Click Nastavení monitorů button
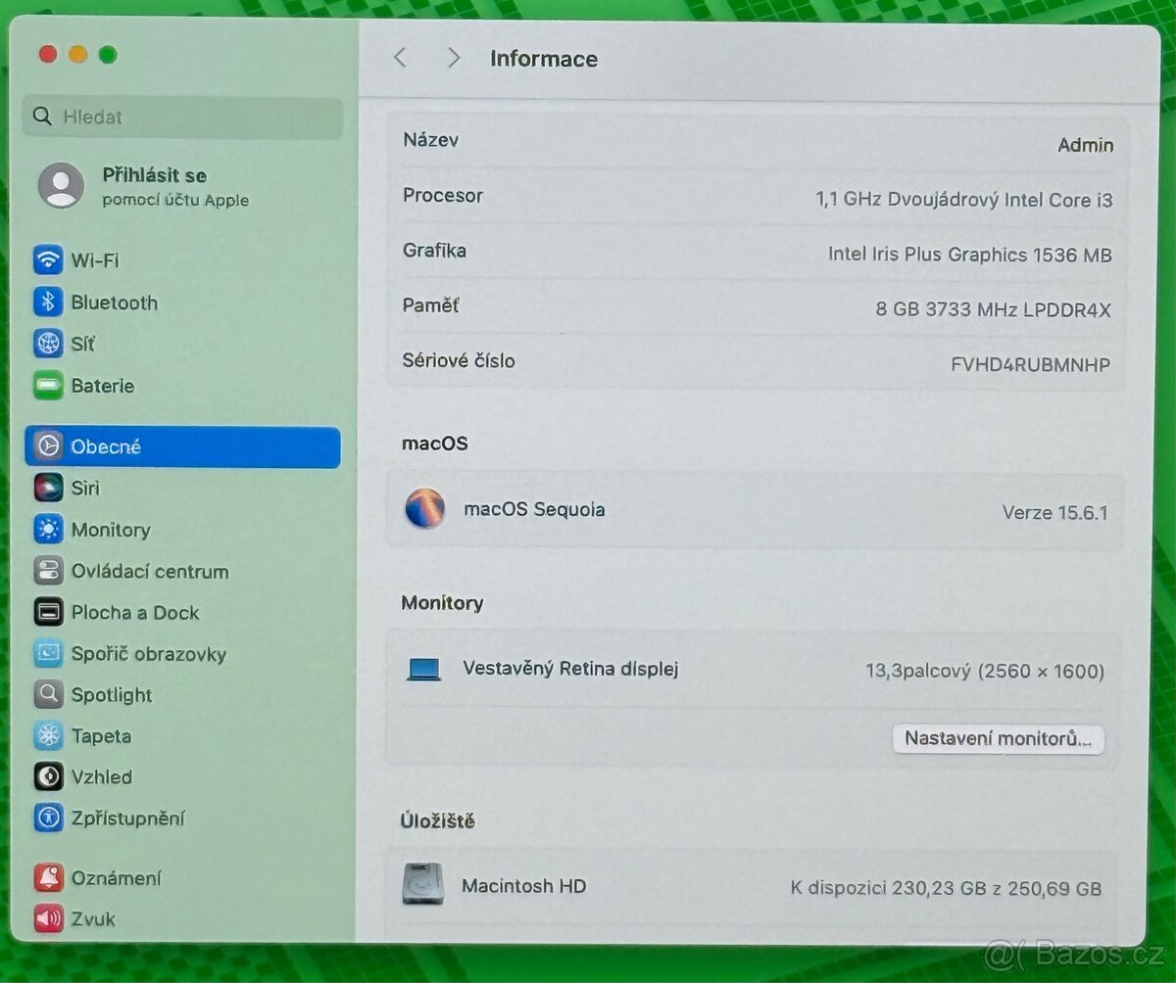 tap(998, 739)
